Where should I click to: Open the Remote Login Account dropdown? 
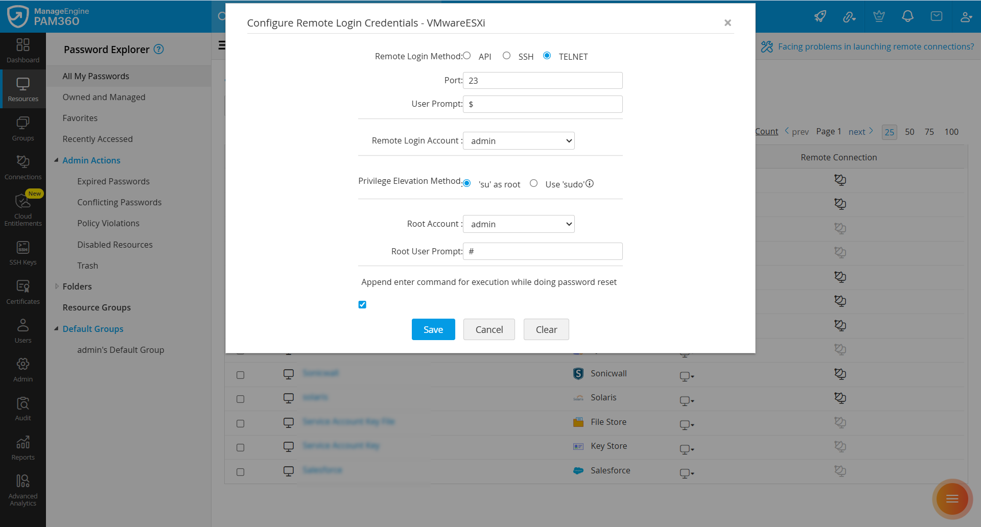[519, 140]
